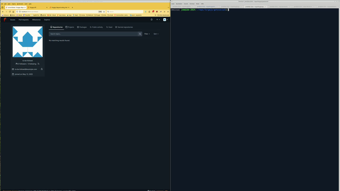Screen dimensions: 340x191
Task: Open the browser Help menu
Action: click(x=30, y=4)
